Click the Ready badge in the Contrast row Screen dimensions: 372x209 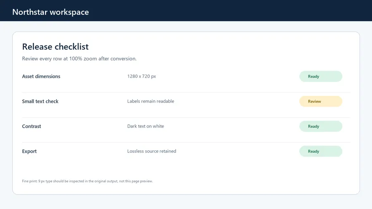321,126
